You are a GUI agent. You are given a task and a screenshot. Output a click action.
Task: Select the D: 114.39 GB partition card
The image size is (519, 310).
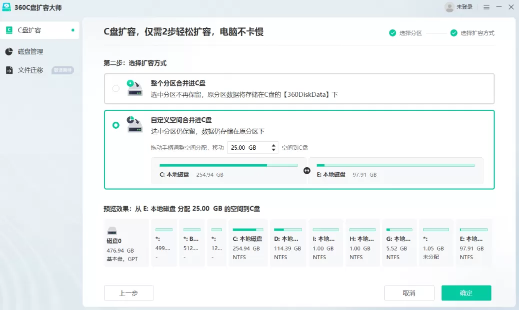click(288, 243)
